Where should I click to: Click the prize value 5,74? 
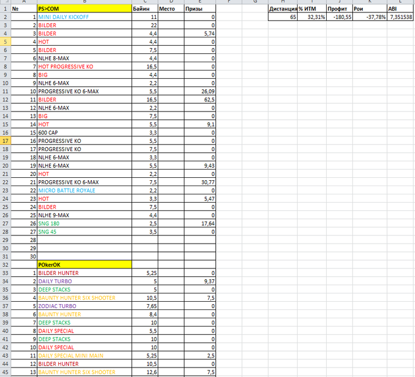[200, 33]
